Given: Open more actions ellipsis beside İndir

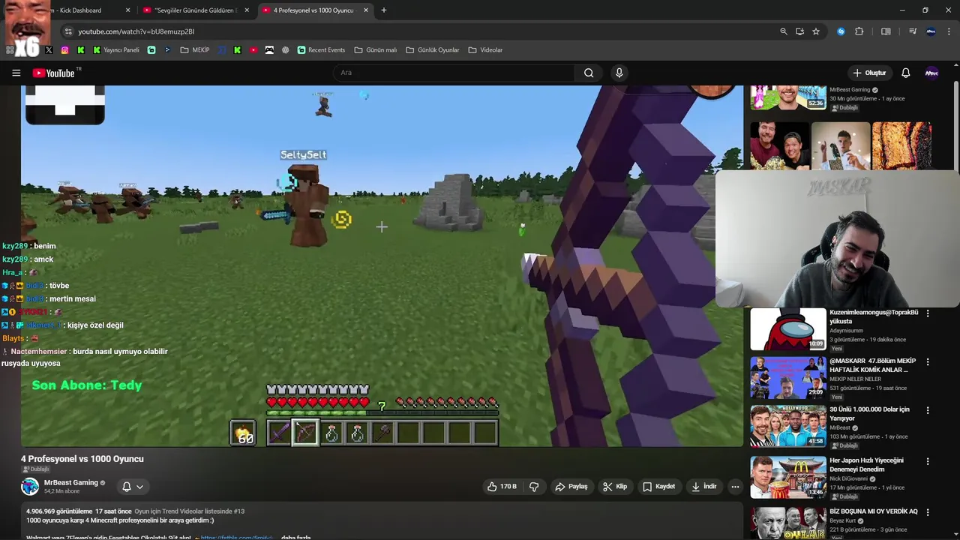Looking at the screenshot, I should (735, 487).
